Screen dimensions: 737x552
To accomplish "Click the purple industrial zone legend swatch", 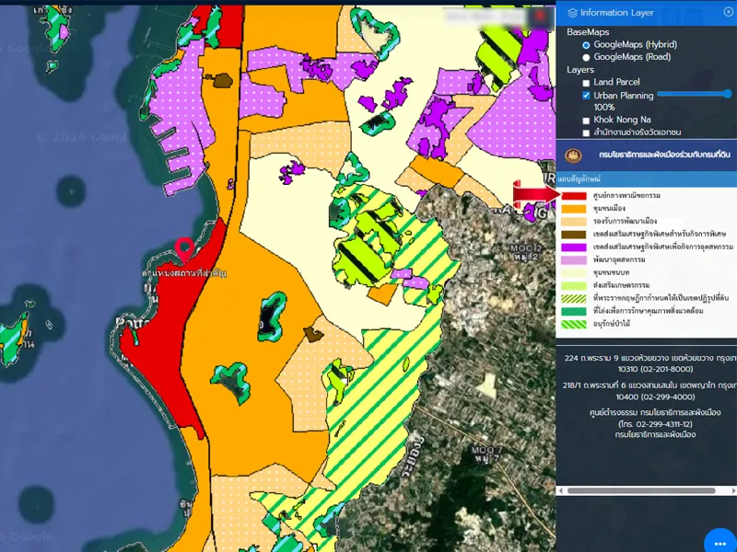I will [574, 247].
